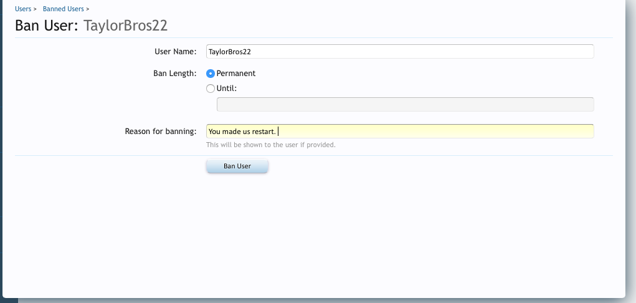Click the "Until:" option label text
Viewport: 636px width, 303px height.
[x=227, y=89]
